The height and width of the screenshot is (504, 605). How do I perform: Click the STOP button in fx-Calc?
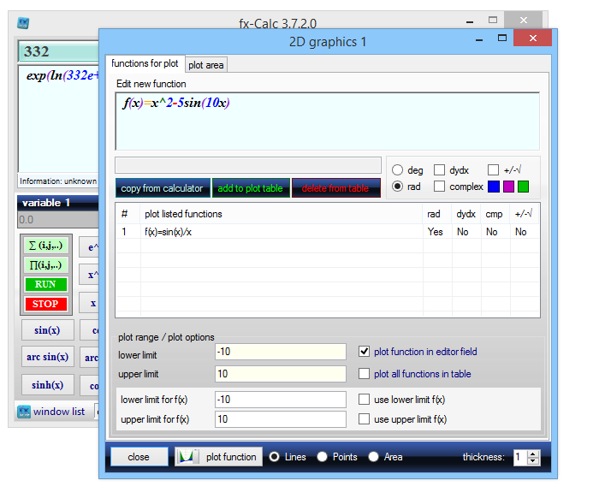point(46,304)
